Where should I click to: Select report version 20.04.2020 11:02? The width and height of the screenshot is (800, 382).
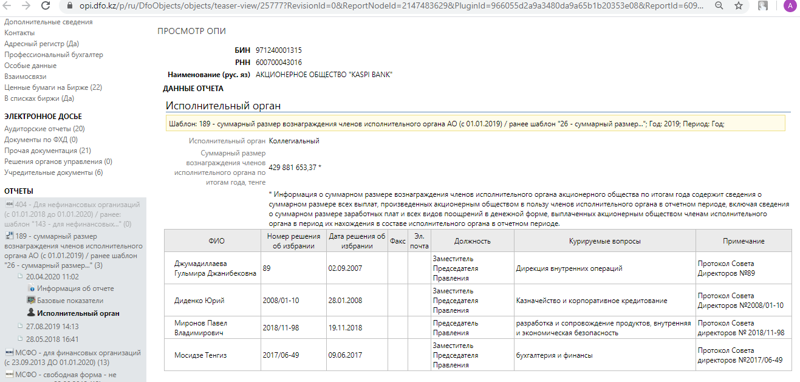pos(52,276)
